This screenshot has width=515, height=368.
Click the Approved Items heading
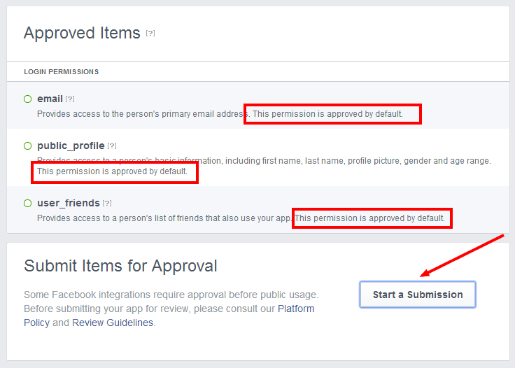(x=82, y=33)
